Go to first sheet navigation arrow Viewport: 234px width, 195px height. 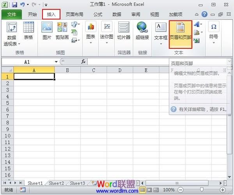[5, 183]
